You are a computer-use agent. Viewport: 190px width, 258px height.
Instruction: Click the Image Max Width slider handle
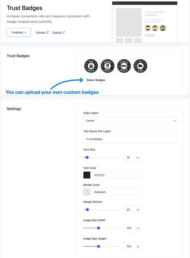tap(99, 228)
